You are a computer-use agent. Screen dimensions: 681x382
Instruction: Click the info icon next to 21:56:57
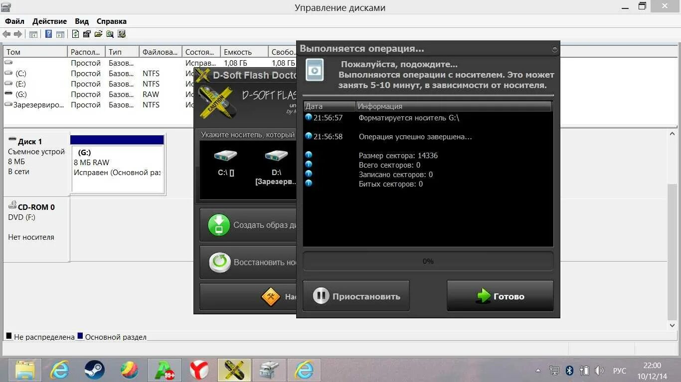(x=308, y=117)
